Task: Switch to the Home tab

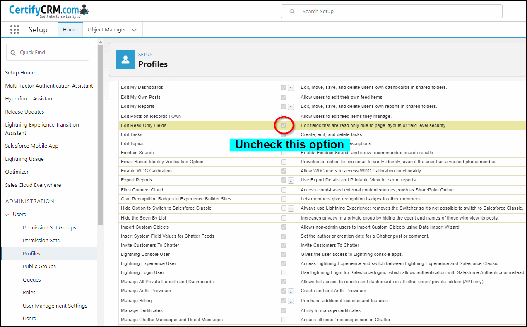Action: pos(70,29)
